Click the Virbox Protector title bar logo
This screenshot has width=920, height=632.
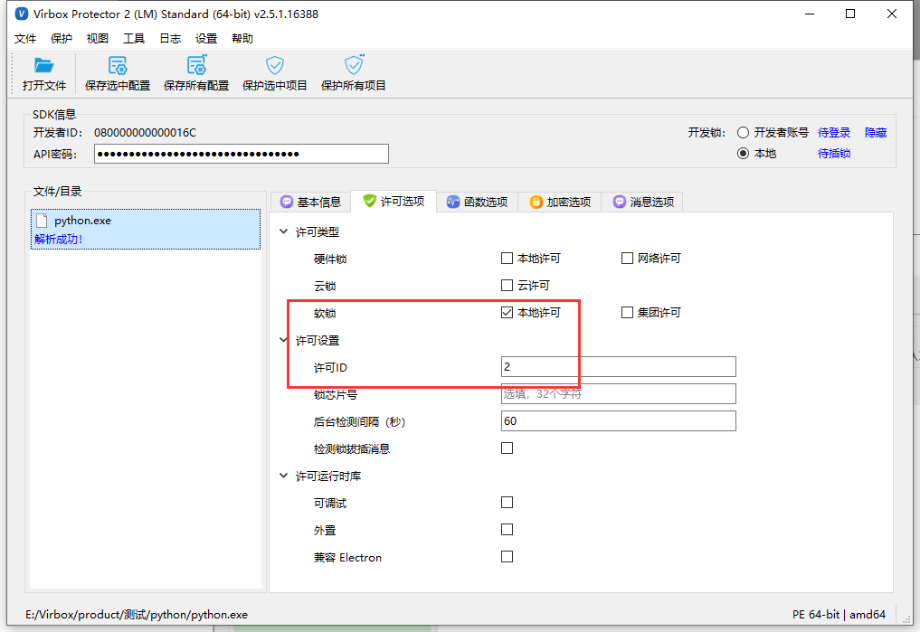pos(21,14)
